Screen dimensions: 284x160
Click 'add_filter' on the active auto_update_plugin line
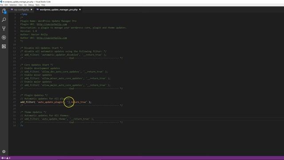point(27,102)
